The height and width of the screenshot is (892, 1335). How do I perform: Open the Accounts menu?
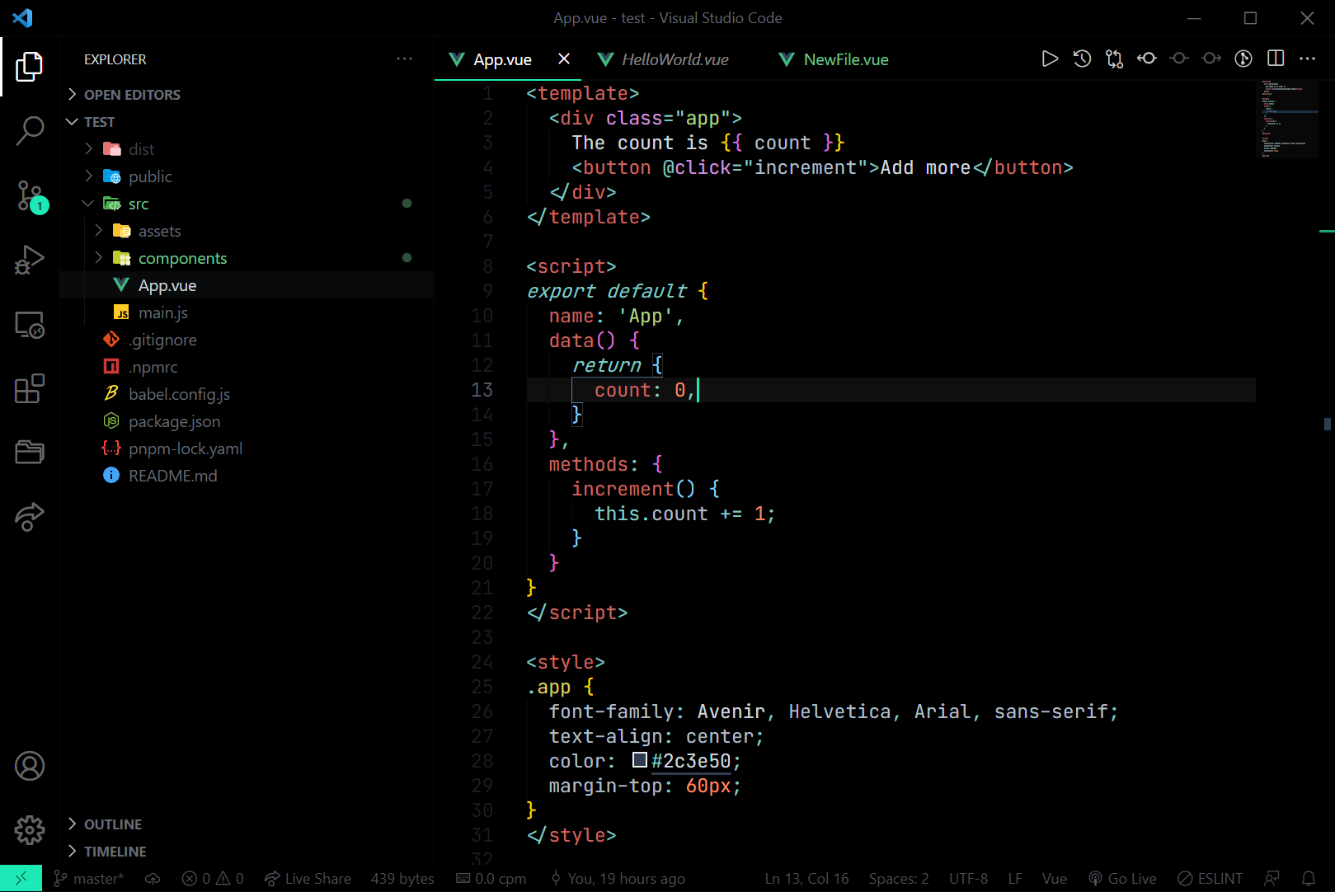(30, 766)
